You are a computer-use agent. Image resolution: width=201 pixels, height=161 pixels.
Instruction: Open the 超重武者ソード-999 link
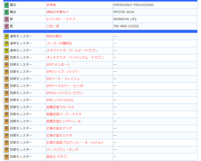(64, 115)
